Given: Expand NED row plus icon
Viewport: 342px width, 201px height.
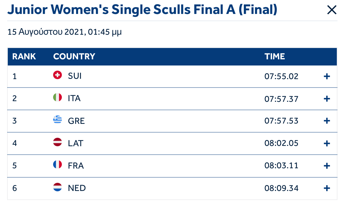Looking at the screenshot, I should (x=326, y=188).
